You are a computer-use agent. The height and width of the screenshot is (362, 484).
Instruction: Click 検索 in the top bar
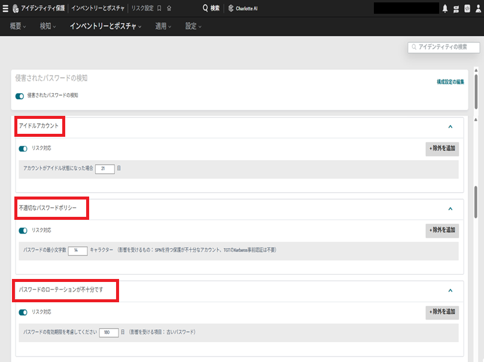coord(215,8)
